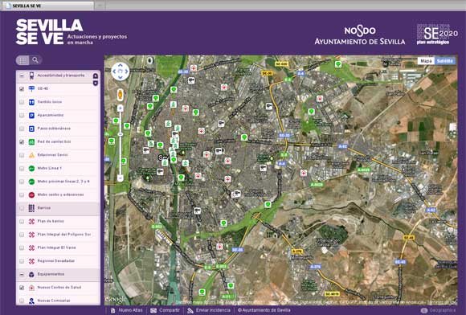Click the map pan navigation wheel
This screenshot has width=466, height=315.
coord(120,72)
